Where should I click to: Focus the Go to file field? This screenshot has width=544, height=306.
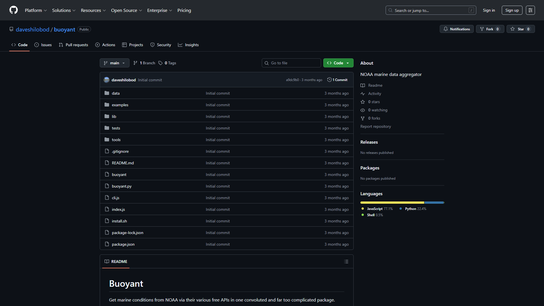click(291, 63)
